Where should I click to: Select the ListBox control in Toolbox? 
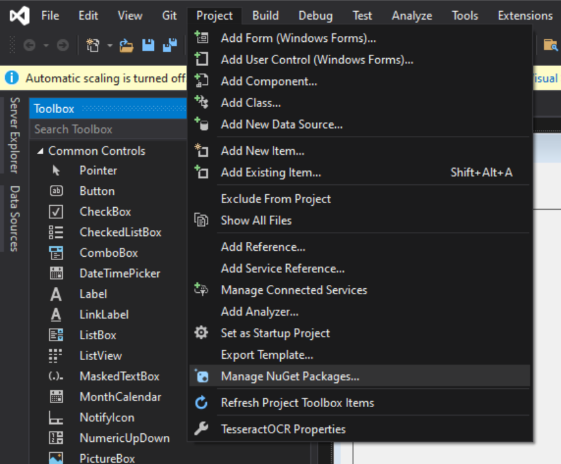[x=108, y=335]
